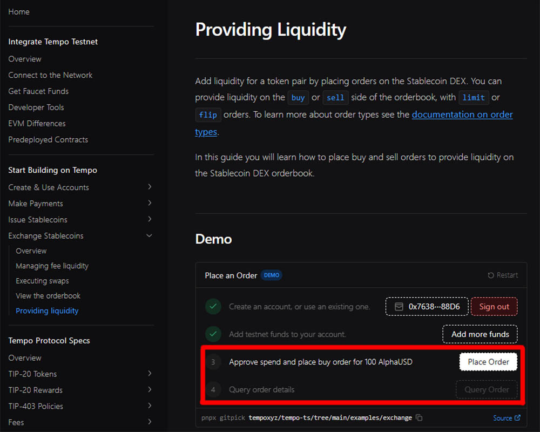This screenshot has height=432, width=540.
Task: Copy the pnpx gitpick command
Action: 420,418
